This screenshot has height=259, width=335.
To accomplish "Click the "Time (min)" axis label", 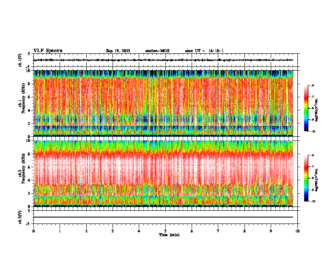I will (x=169, y=235).
